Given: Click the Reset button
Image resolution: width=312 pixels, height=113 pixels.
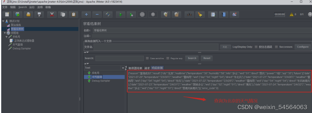Looking at the screenshot, I should 207,58.
